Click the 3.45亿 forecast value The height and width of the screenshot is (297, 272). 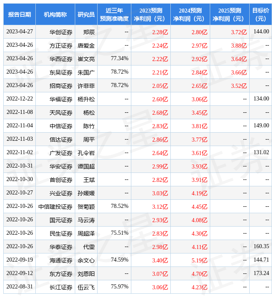(x=200, y=113)
